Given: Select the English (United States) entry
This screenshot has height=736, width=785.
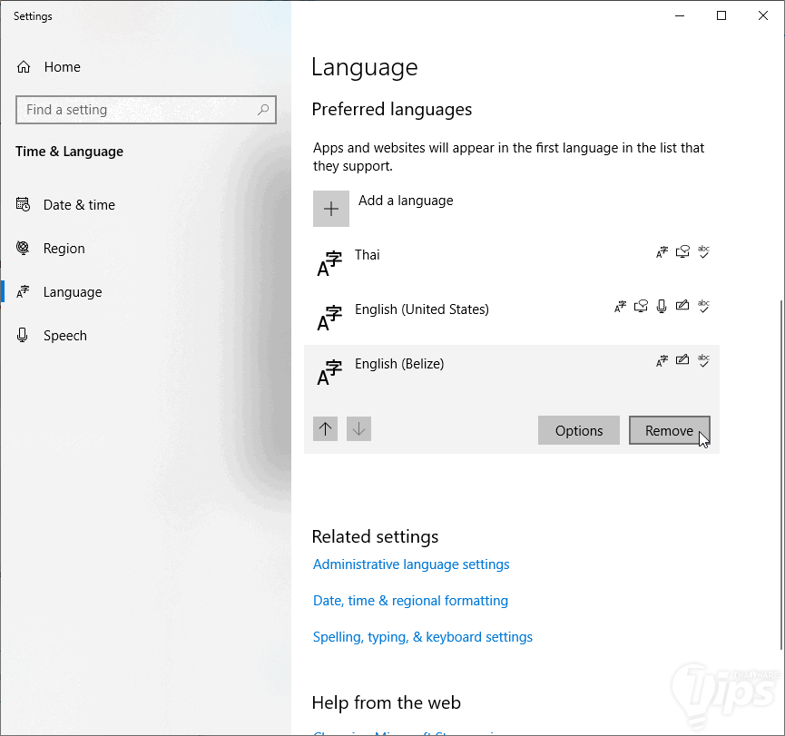Looking at the screenshot, I should coord(512,318).
